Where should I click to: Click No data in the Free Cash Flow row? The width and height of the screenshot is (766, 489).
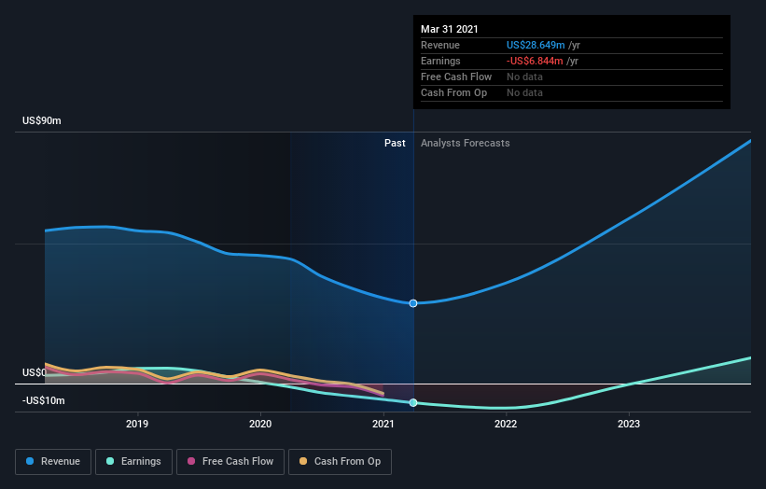pyautogui.click(x=524, y=77)
